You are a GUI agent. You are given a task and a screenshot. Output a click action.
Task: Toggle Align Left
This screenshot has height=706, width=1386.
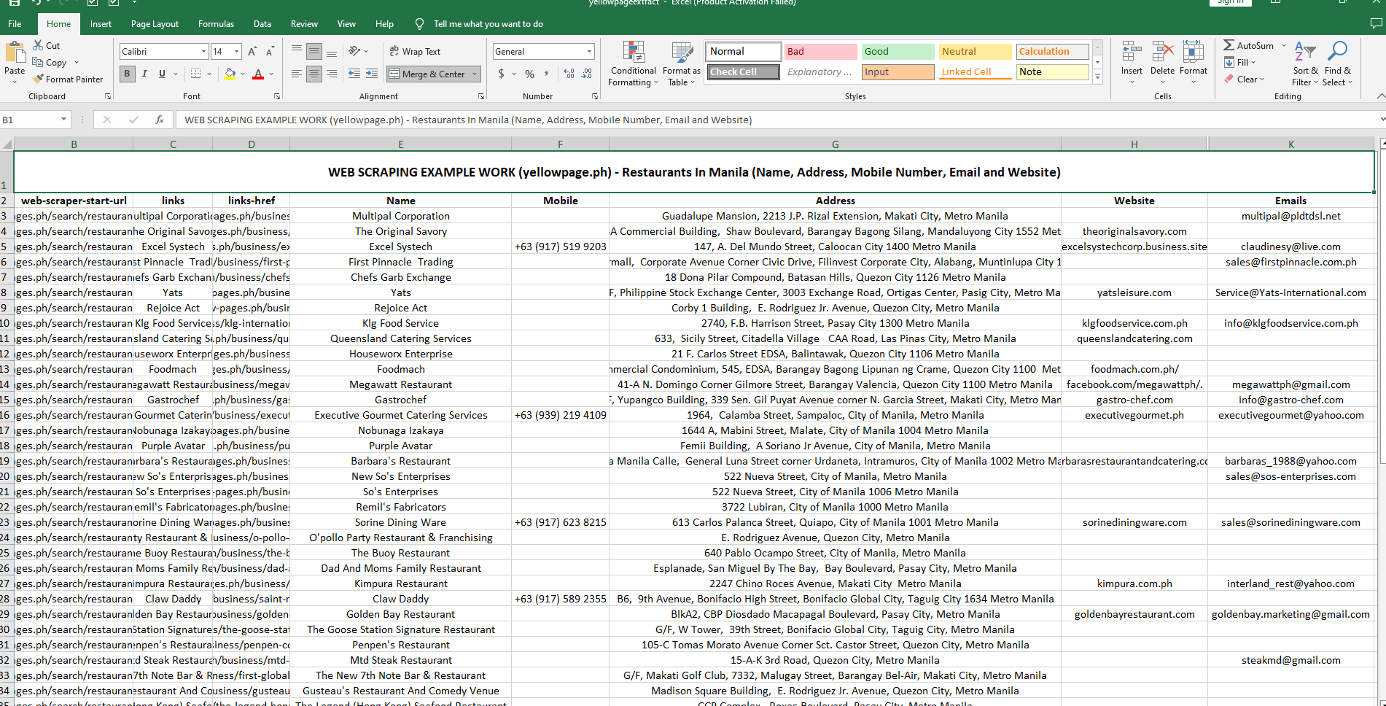(x=297, y=74)
